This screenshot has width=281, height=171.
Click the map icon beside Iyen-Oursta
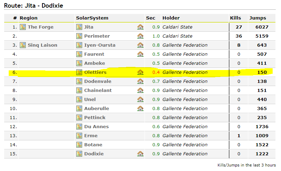[x=79, y=45]
